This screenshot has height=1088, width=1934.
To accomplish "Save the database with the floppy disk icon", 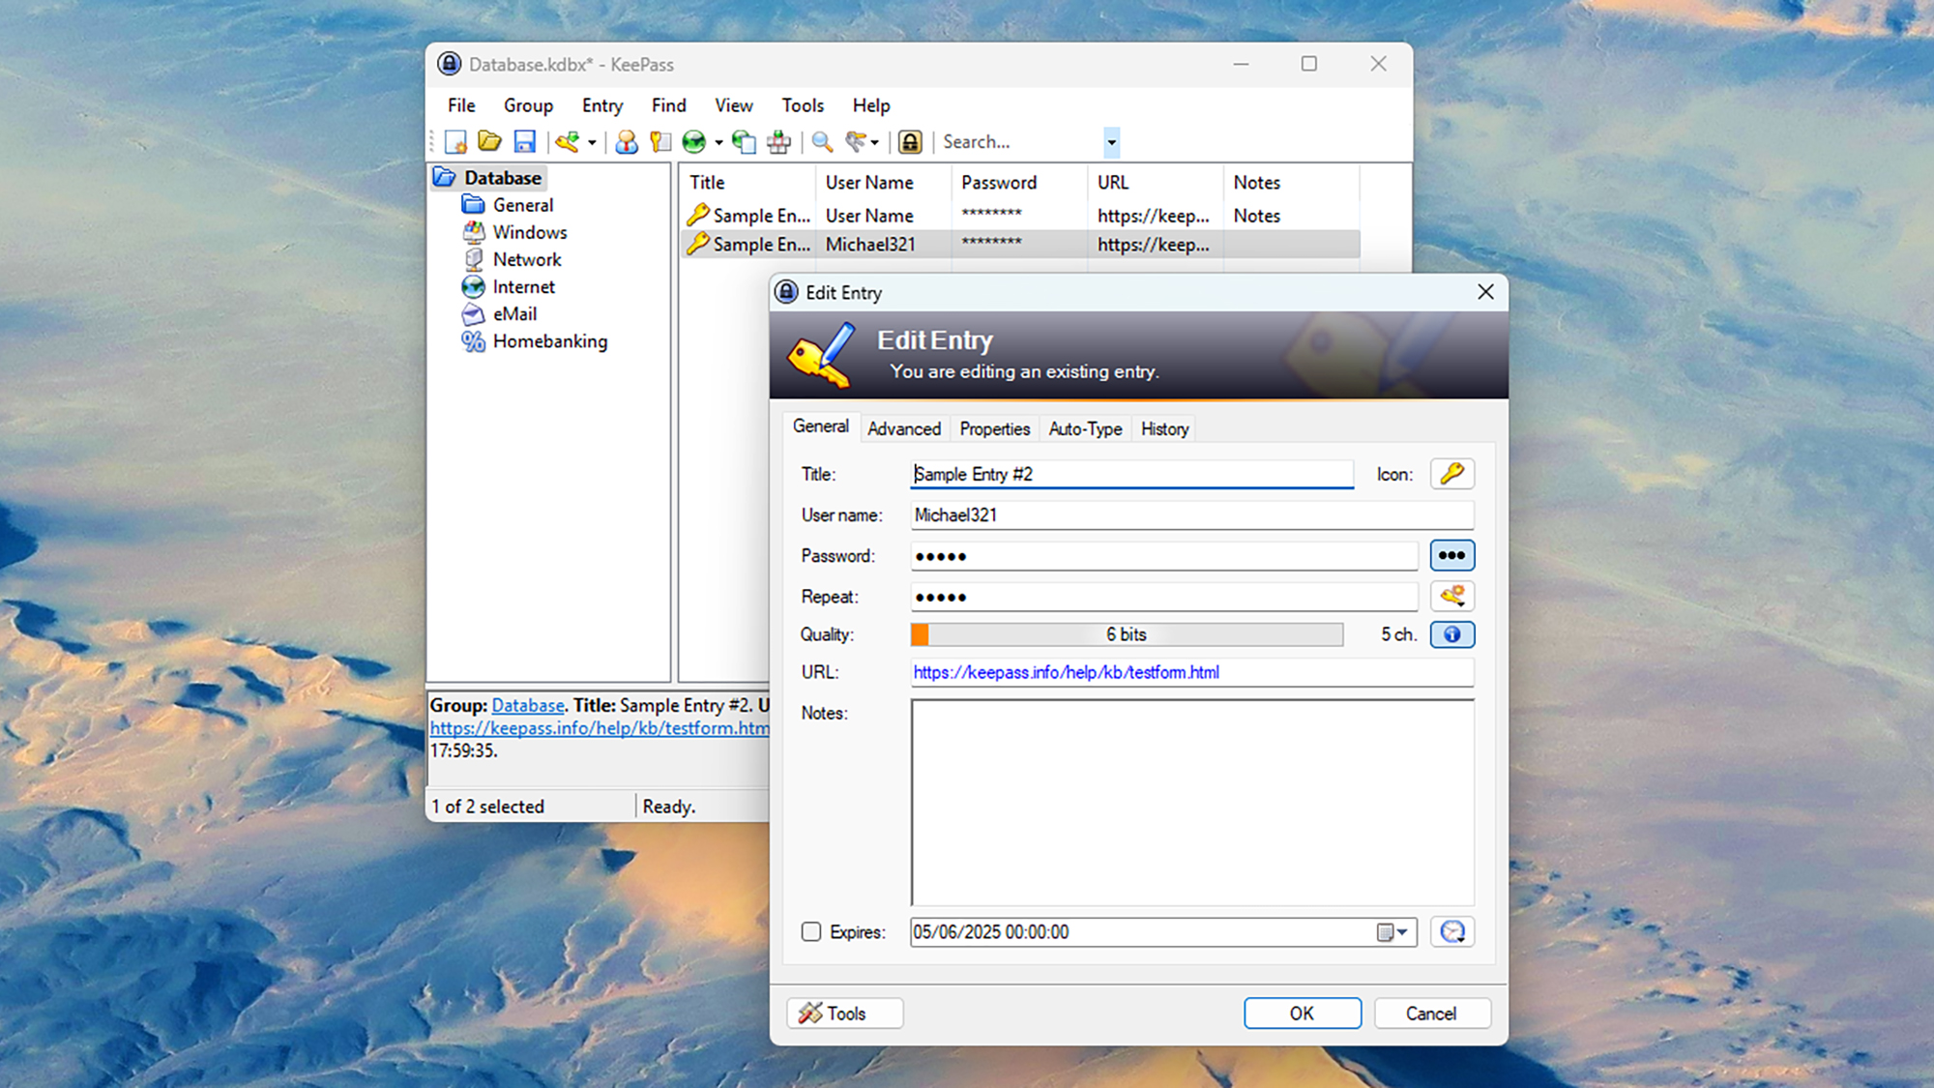I will [x=524, y=141].
